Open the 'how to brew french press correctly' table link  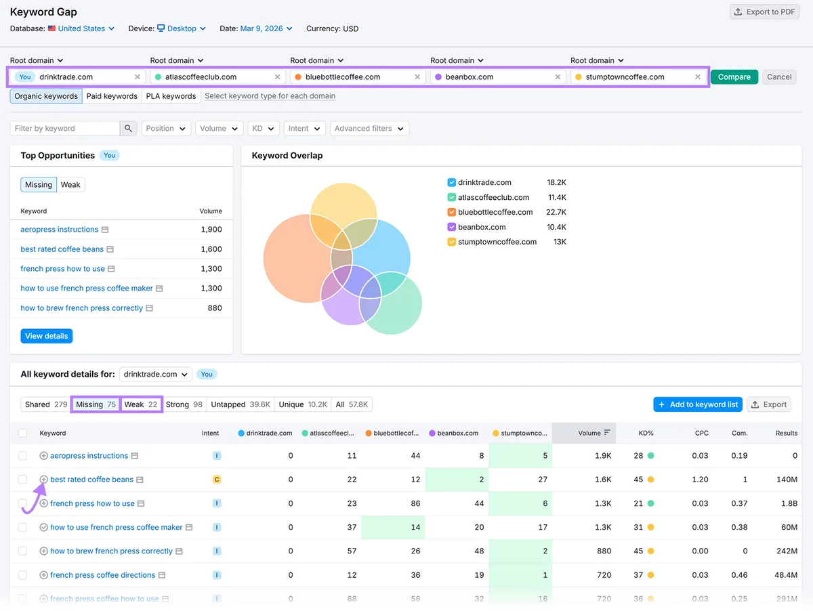pyautogui.click(x=111, y=551)
